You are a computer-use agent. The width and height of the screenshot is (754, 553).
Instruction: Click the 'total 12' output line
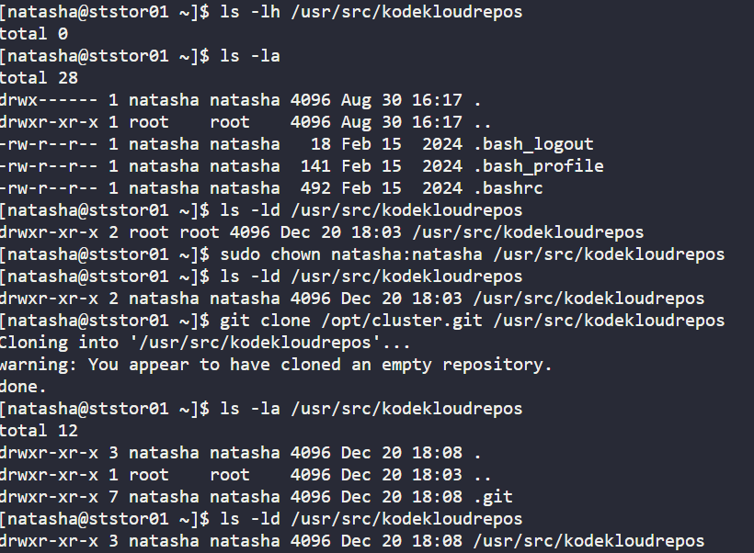point(40,431)
